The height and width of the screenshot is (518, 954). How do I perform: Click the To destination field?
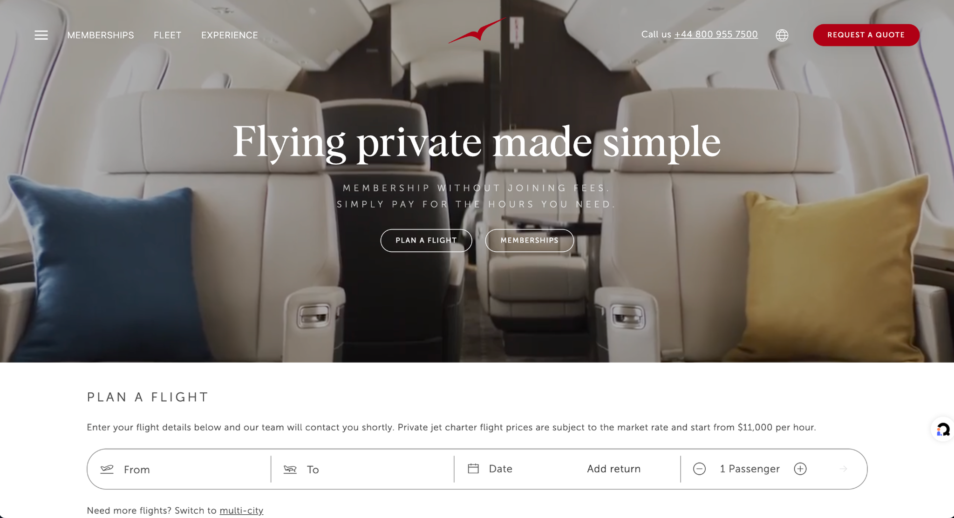[362, 469]
